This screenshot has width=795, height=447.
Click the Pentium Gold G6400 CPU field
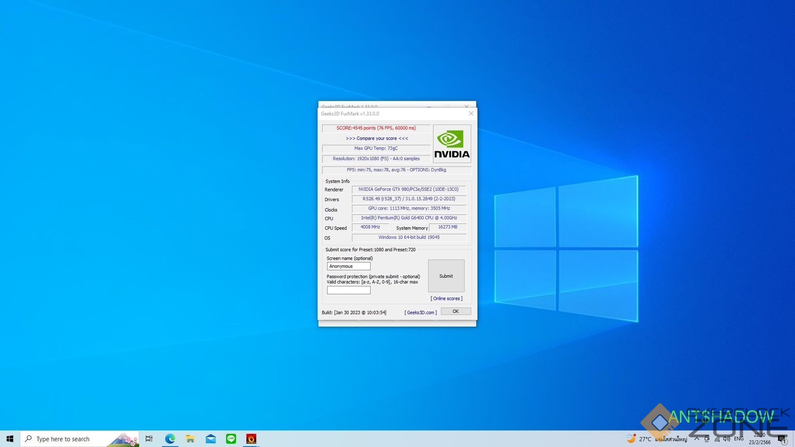point(409,218)
